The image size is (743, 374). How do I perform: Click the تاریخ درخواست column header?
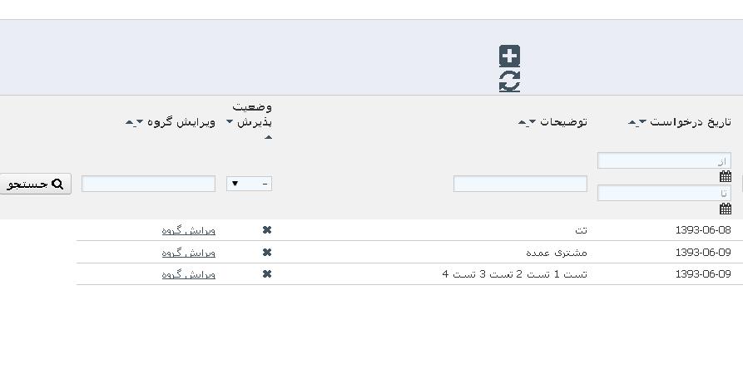690,122
